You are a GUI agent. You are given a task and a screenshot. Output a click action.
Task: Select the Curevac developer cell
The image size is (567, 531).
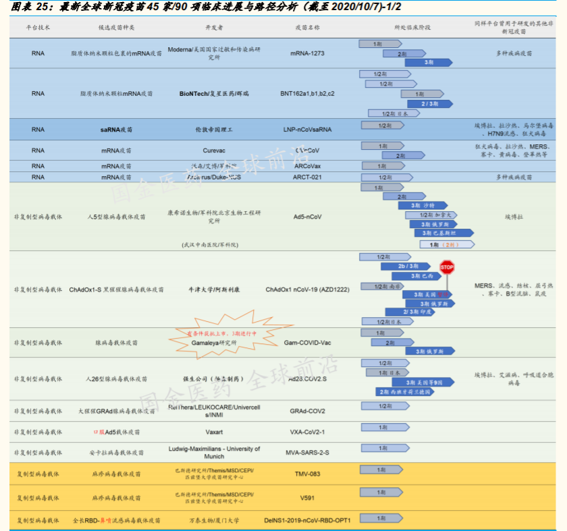[214, 150]
